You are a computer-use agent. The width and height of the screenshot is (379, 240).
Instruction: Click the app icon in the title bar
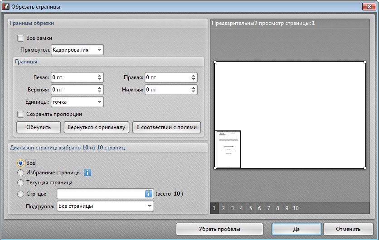(6, 6)
